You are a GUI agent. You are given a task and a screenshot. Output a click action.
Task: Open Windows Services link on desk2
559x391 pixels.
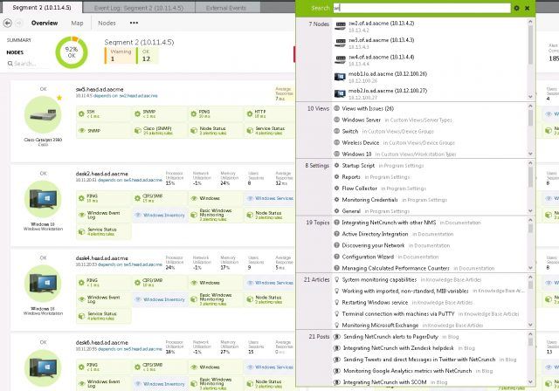pos(270,198)
